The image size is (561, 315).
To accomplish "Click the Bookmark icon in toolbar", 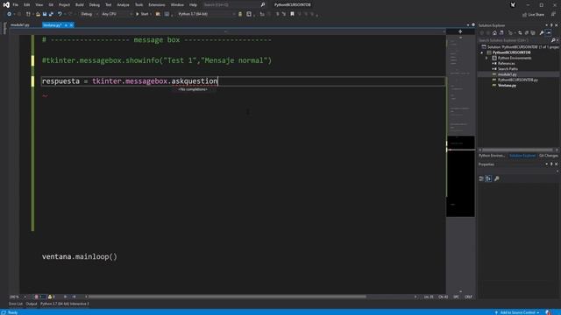I will click(x=292, y=14).
